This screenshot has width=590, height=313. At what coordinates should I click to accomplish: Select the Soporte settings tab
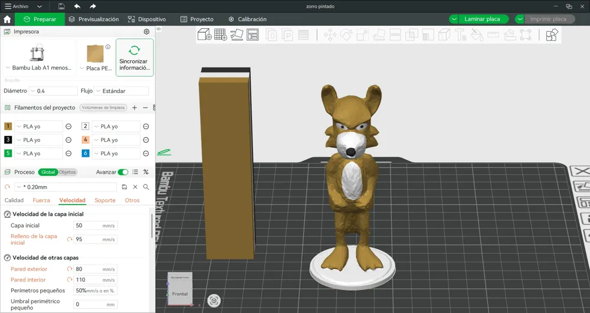click(x=105, y=200)
